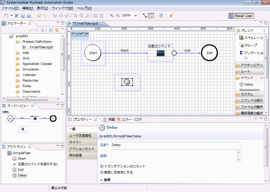
Task: Open New icon dropdown arrow
Action: point(11,16)
